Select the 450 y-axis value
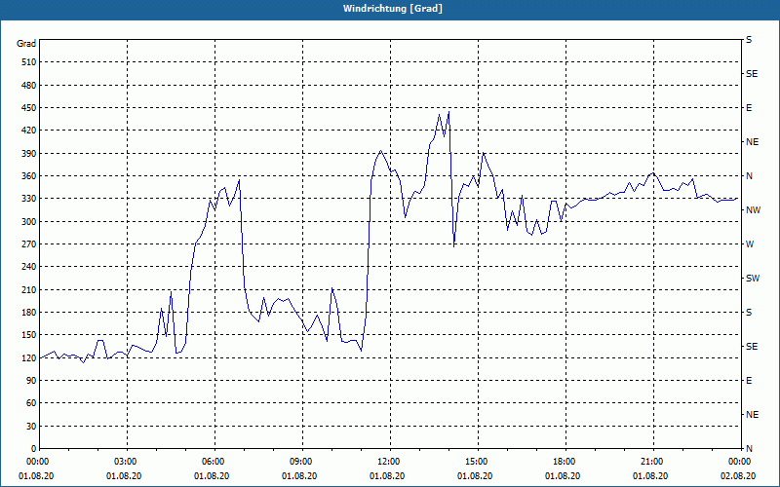 [x=29, y=108]
